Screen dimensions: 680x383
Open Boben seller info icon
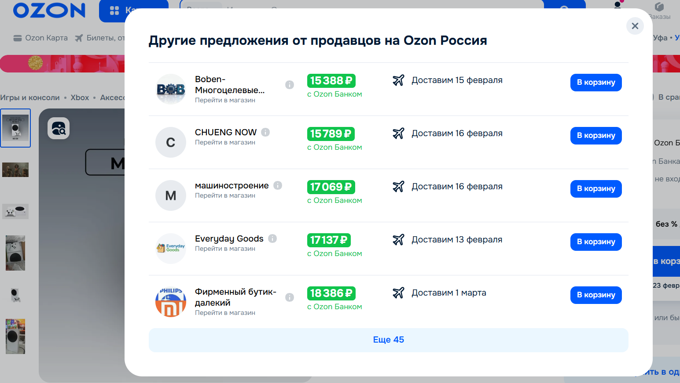tap(290, 85)
